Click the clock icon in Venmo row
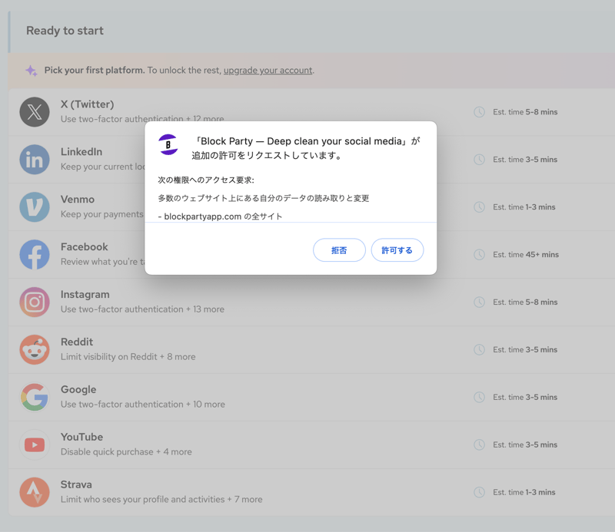This screenshot has height=532, width=615. (479, 207)
